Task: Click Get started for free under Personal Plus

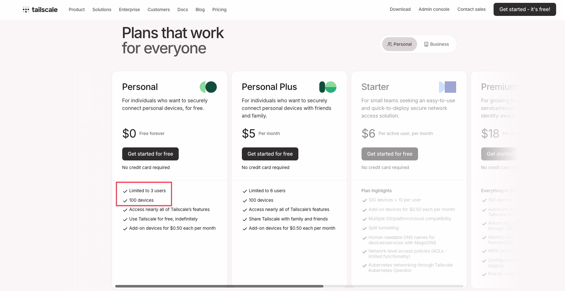Action: (x=270, y=154)
